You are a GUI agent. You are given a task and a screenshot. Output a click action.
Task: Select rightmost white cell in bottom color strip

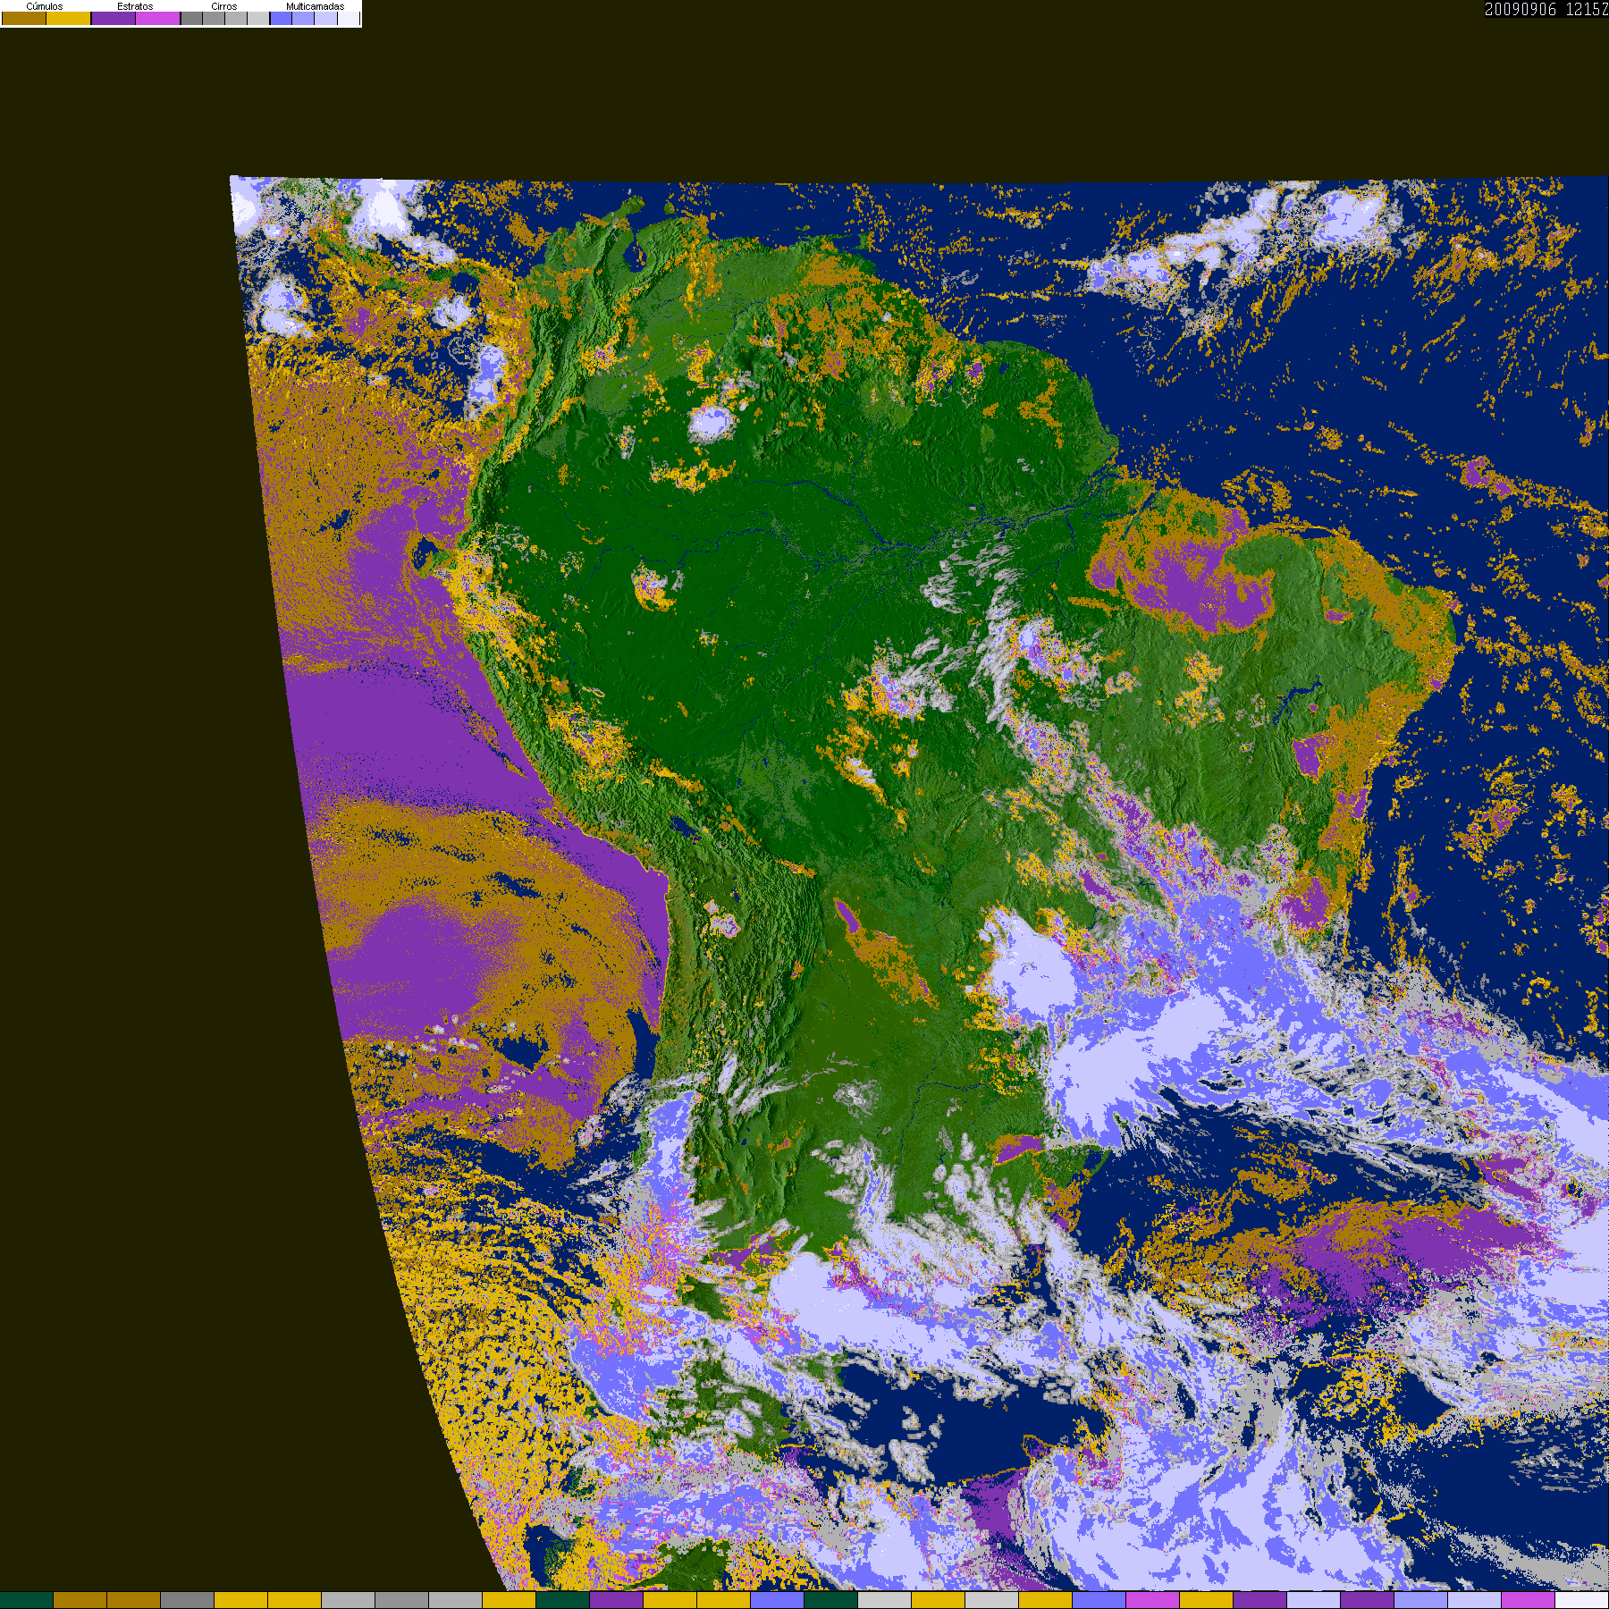tap(1581, 1600)
